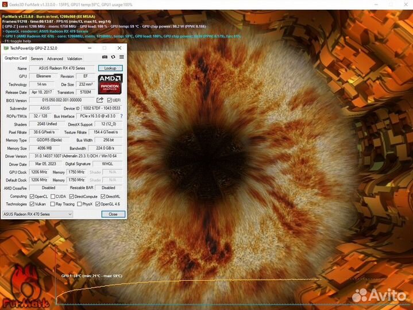413x310 pixels.
Task: Click the refresh icon in GPU-Z toolbar
Action: click(113, 57)
